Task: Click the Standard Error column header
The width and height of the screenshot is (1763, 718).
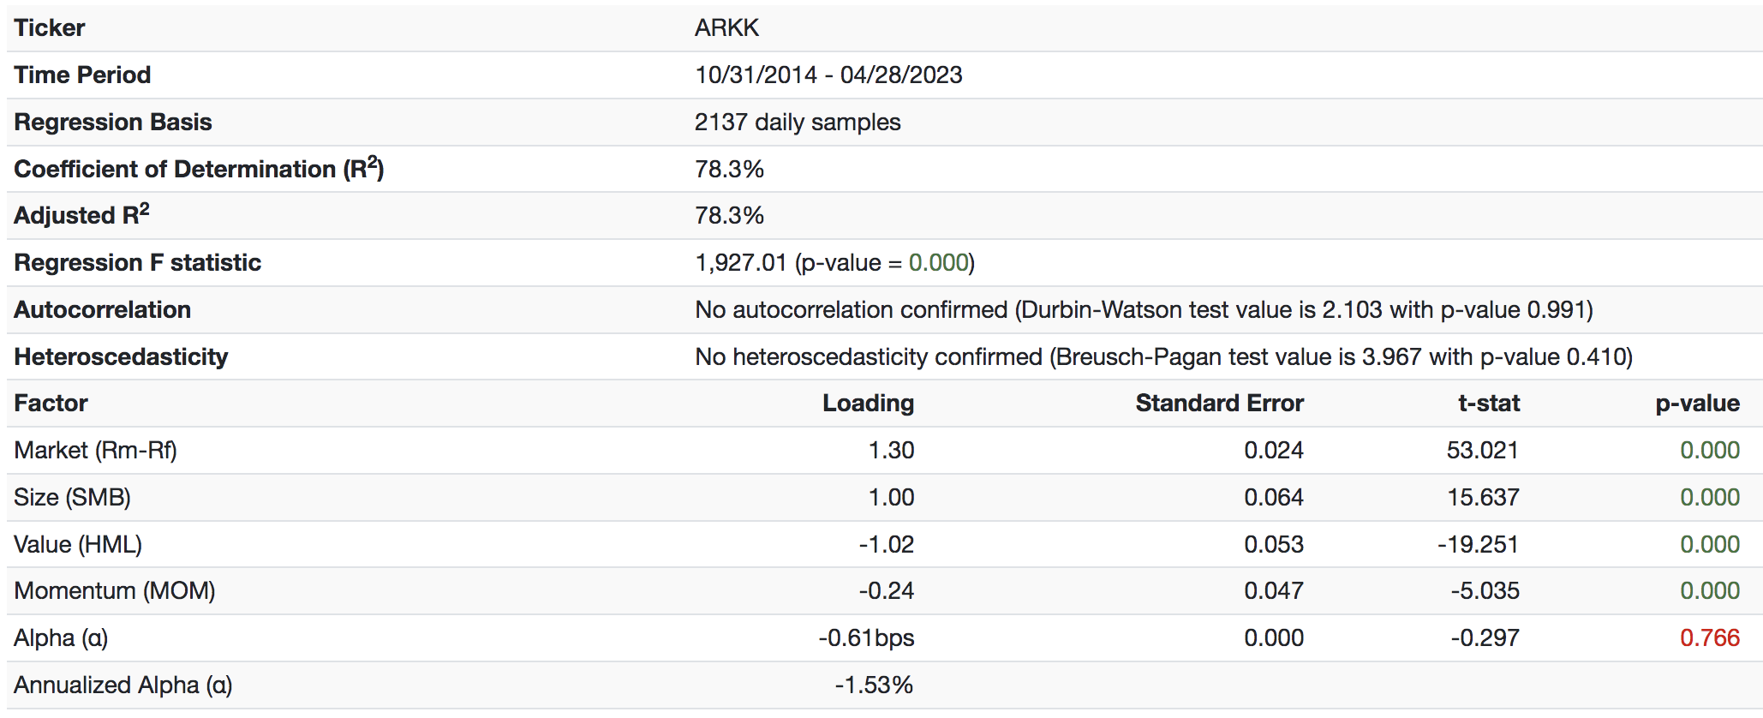Action: click(x=1219, y=403)
